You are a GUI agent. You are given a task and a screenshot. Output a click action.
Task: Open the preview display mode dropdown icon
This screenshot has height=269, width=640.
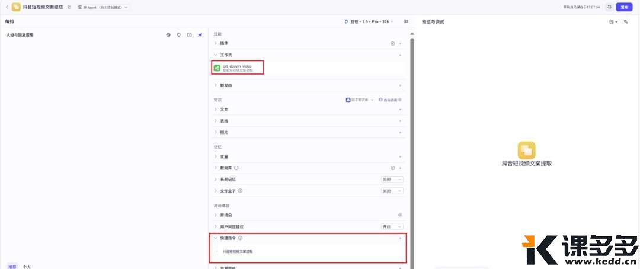tap(613, 22)
